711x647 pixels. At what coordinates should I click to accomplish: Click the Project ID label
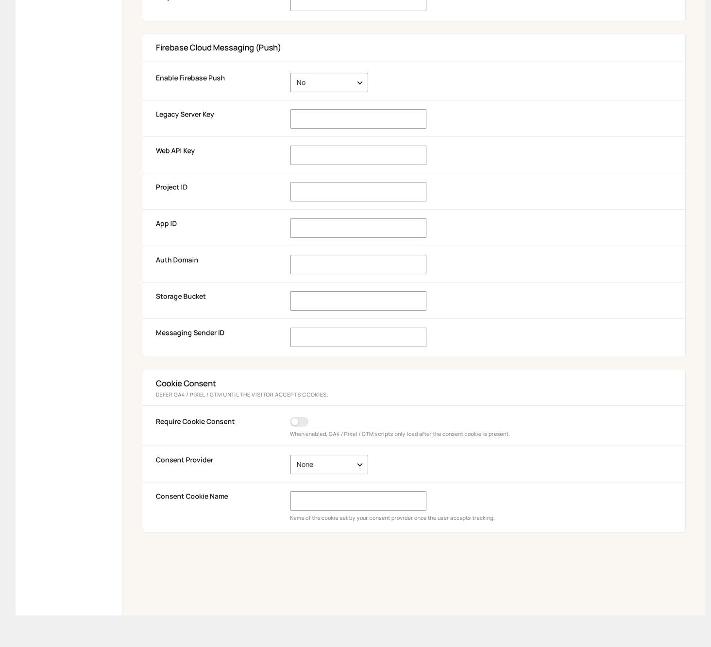click(171, 187)
